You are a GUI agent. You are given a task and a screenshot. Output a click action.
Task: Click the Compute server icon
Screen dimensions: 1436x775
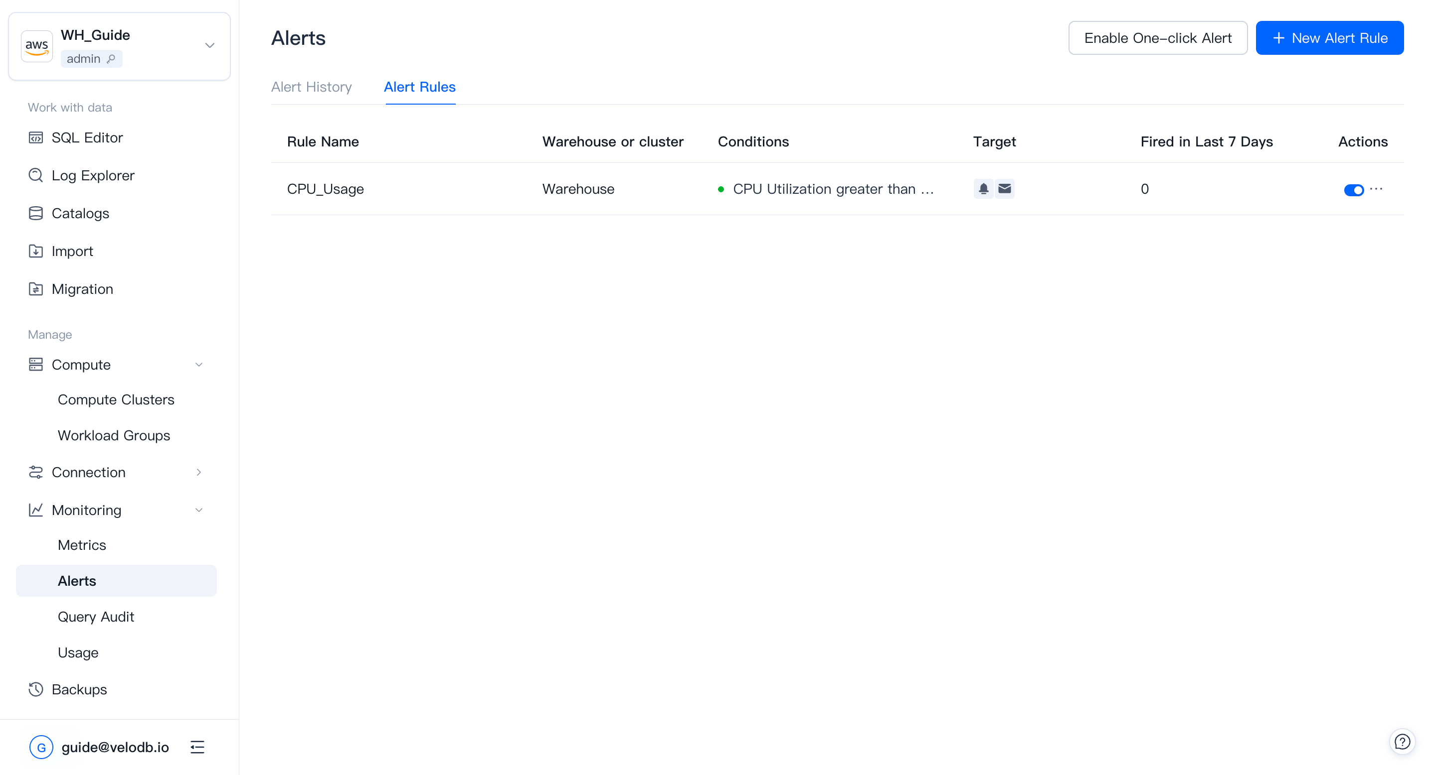pos(36,364)
